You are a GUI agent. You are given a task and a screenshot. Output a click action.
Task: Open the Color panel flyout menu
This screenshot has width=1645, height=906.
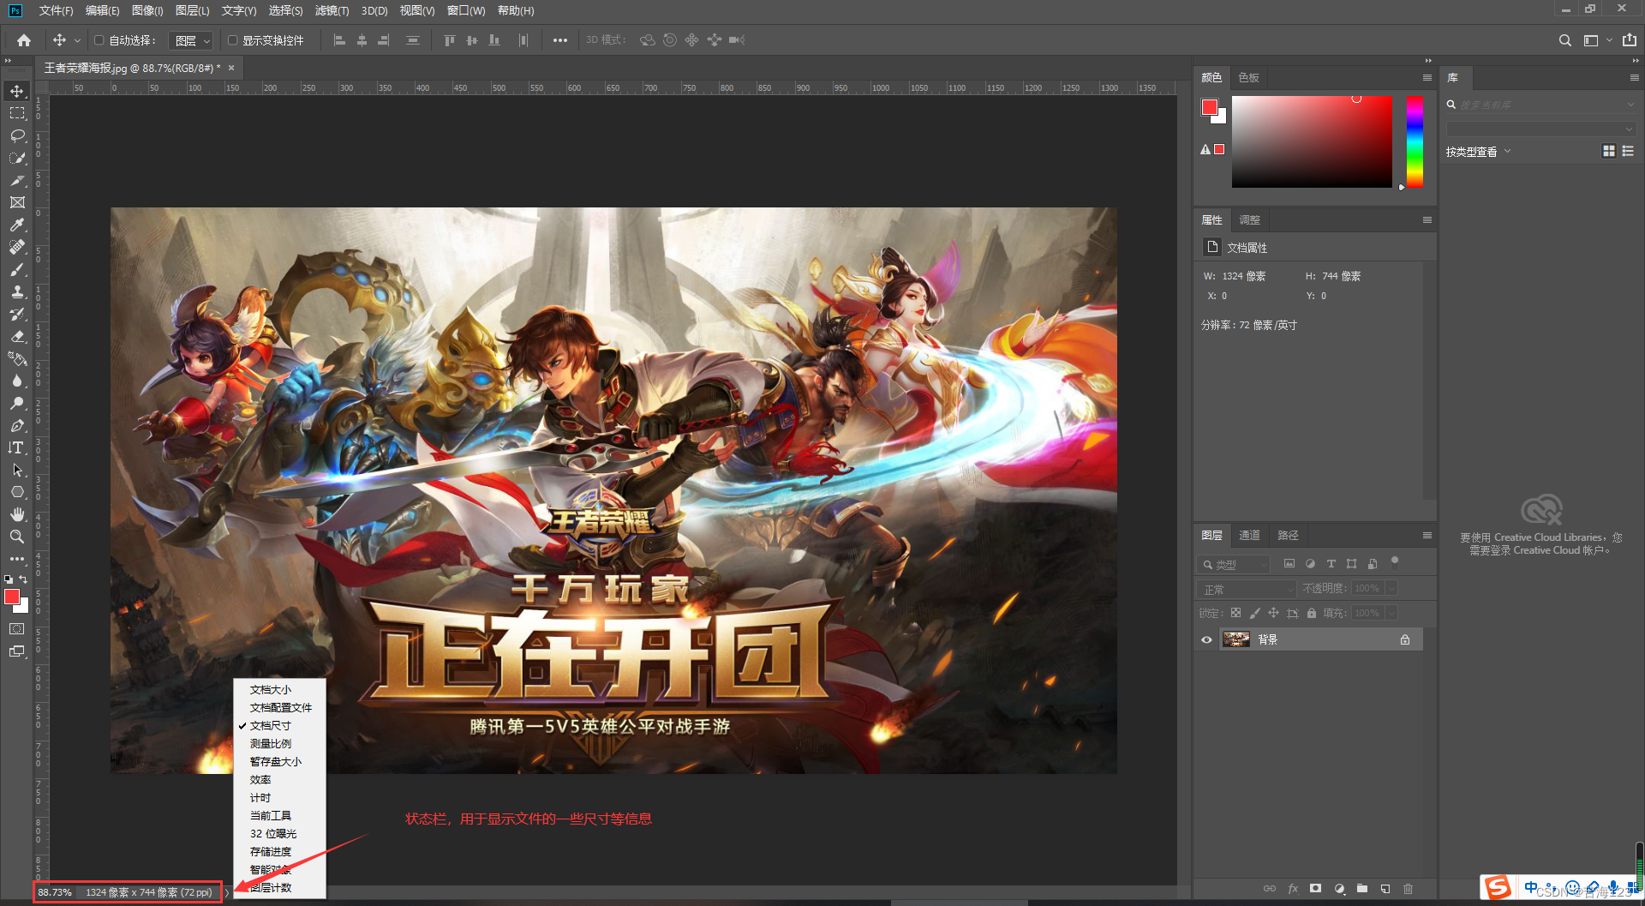pos(1427,77)
